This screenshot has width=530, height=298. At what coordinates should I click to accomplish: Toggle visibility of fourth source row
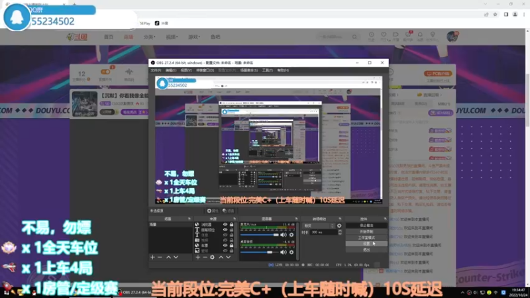pyautogui.click(x=225, y=240)
